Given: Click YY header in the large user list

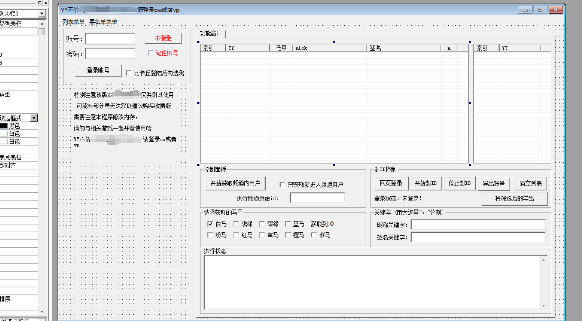Looking at the screenshot, I should (248, 48).
